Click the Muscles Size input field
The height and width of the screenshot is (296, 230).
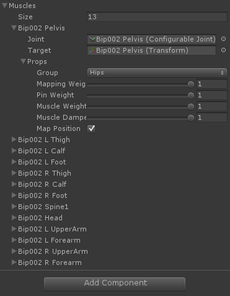point(157,17)
